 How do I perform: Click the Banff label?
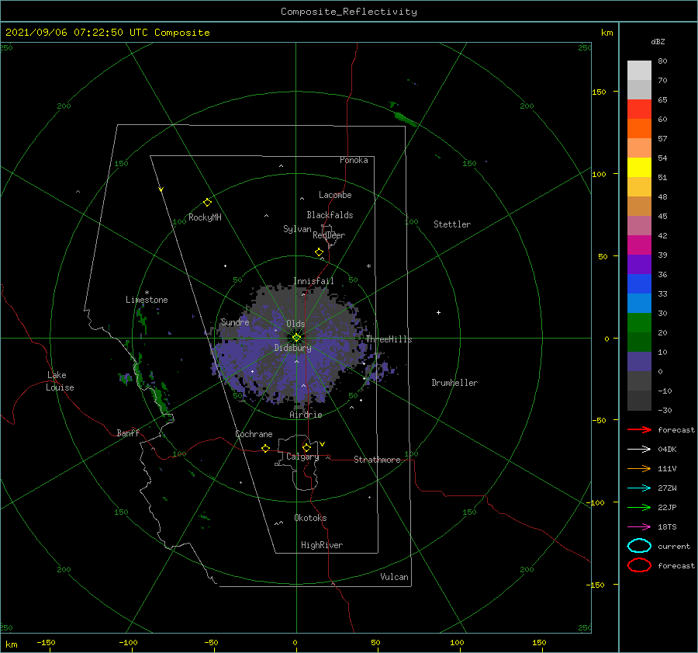128,432
